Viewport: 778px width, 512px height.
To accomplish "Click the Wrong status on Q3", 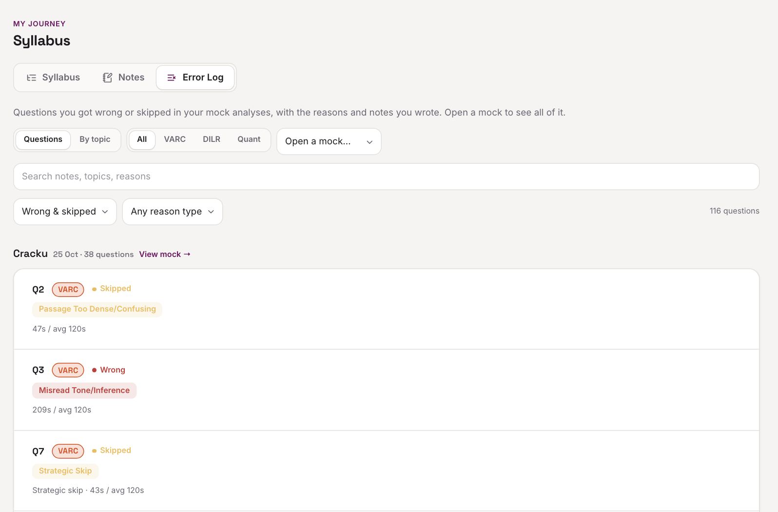I will pyautogui.click(x=109, y=370).
